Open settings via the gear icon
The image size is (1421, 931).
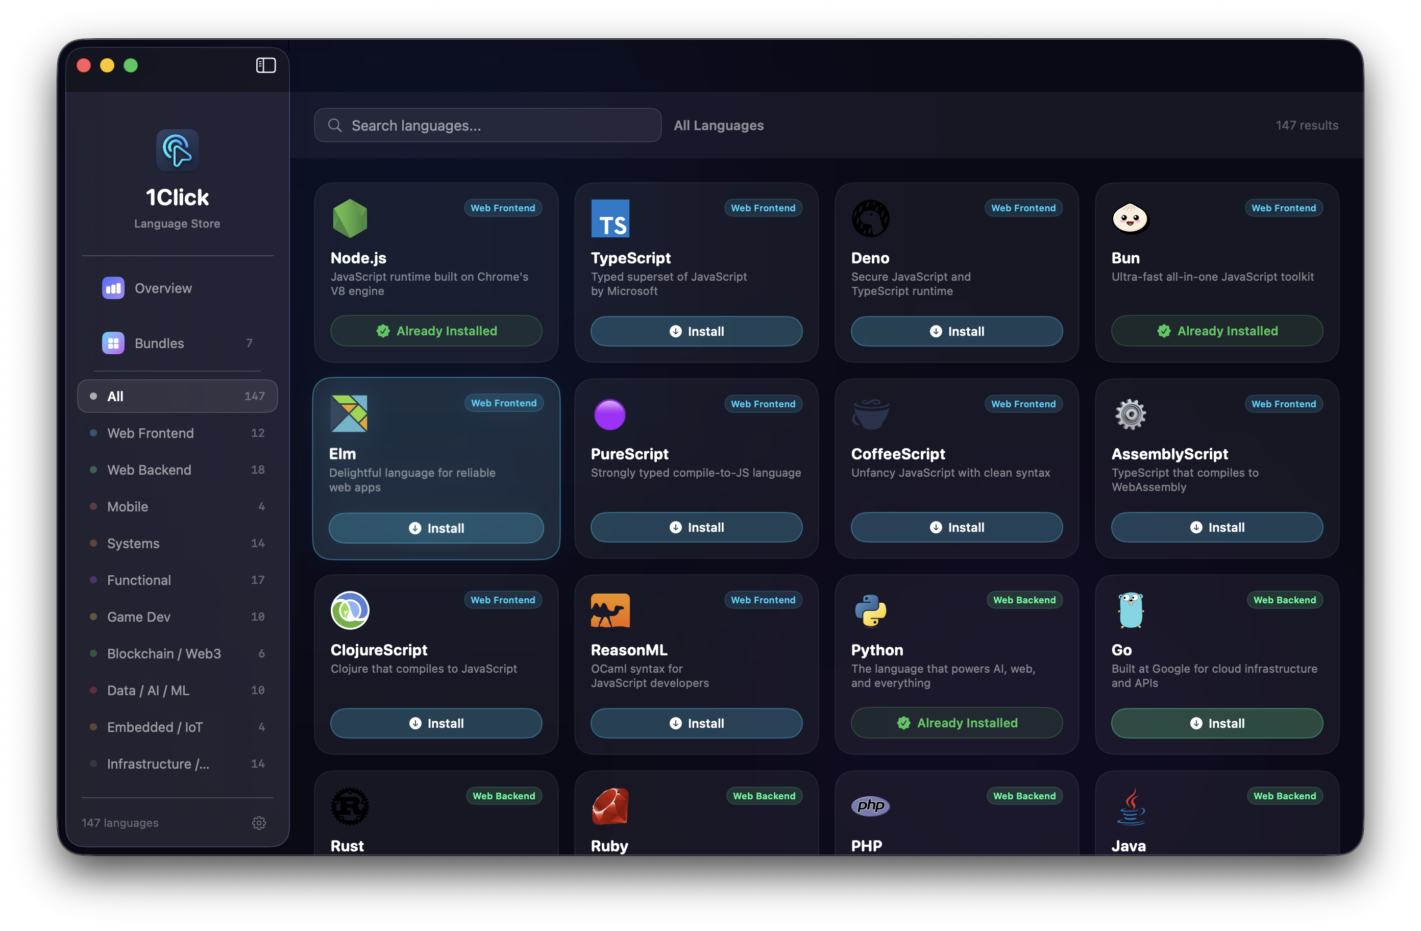(259, 822)
